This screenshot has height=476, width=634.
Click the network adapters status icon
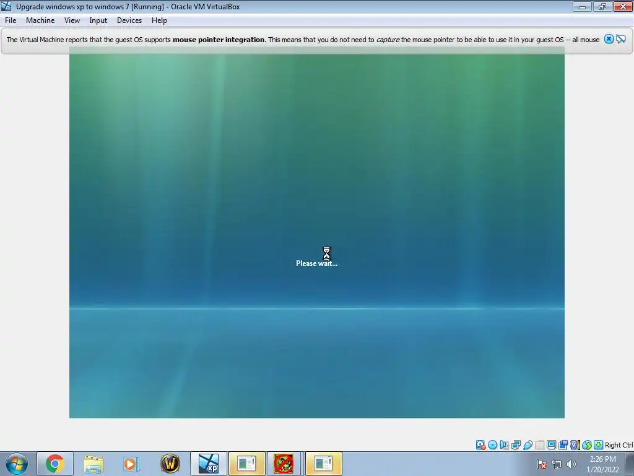click(x=516, y=445)
